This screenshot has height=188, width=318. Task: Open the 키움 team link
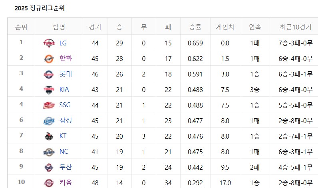coord(66,182)
